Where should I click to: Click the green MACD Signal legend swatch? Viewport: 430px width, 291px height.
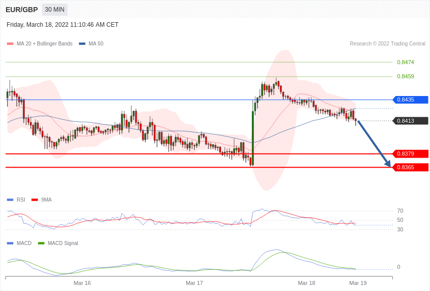[x=41, y=243]
